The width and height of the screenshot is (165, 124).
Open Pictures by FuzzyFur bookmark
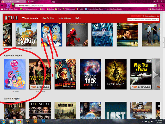tap(94, 9)
